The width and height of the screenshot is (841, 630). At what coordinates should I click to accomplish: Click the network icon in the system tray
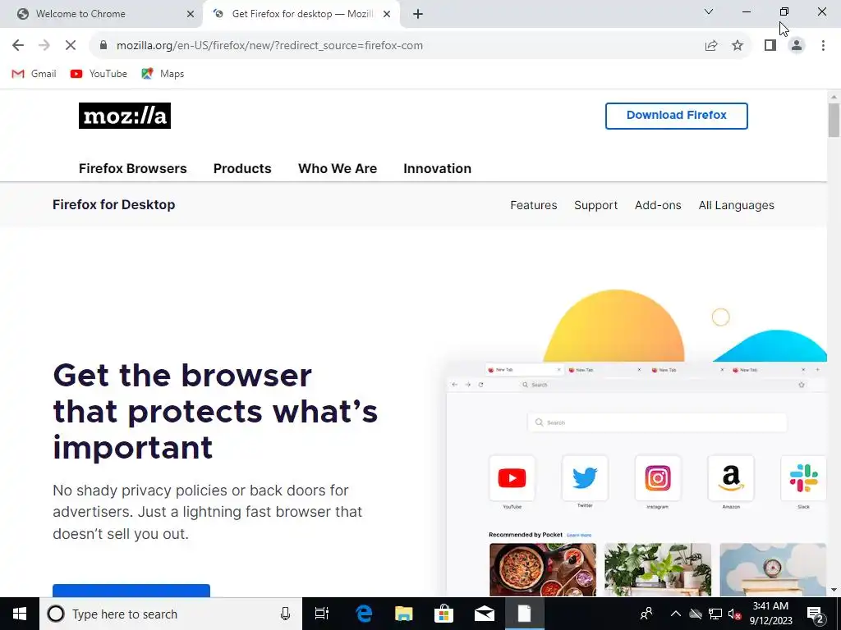(715, 614)
